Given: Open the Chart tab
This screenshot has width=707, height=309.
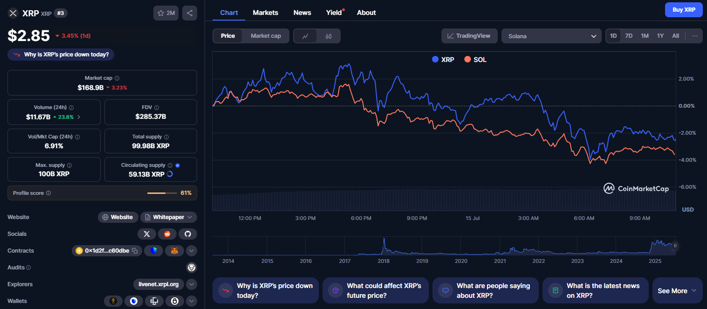Looking at the screenshot, I should pos(229,13).
